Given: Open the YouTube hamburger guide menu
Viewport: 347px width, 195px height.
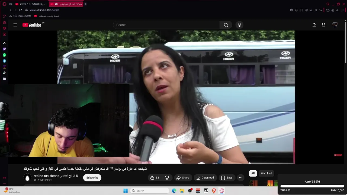Looking at the screenshot, I should pyautogui.click(x=15, y=25).
